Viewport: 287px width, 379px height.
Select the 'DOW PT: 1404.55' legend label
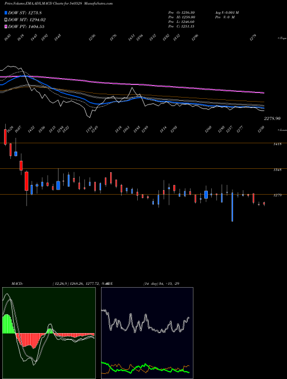[x=26, y=27]
